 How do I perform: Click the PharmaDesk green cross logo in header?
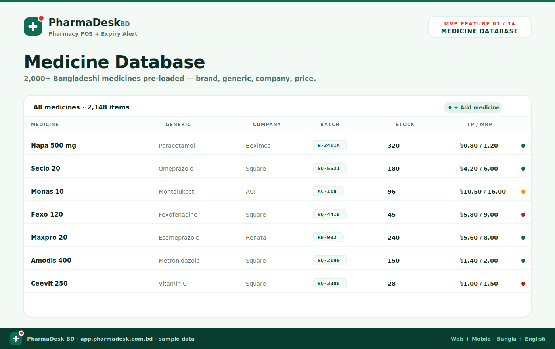(x=33, y=27)
